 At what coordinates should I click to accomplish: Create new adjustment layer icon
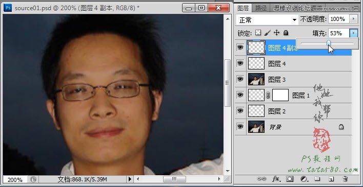coord(304,179)
